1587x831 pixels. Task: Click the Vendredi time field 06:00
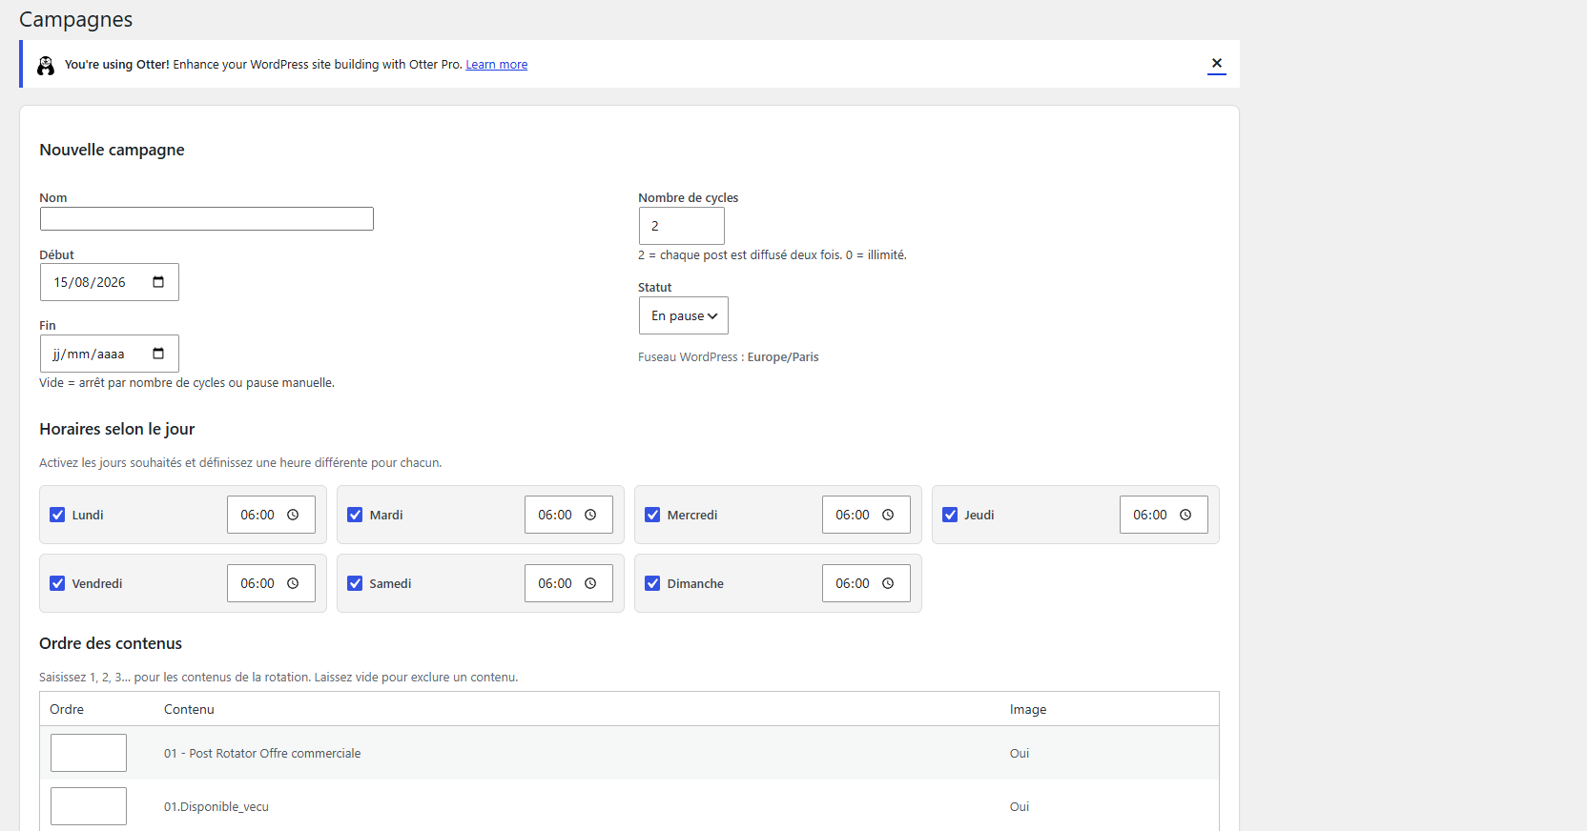(271, 583)
